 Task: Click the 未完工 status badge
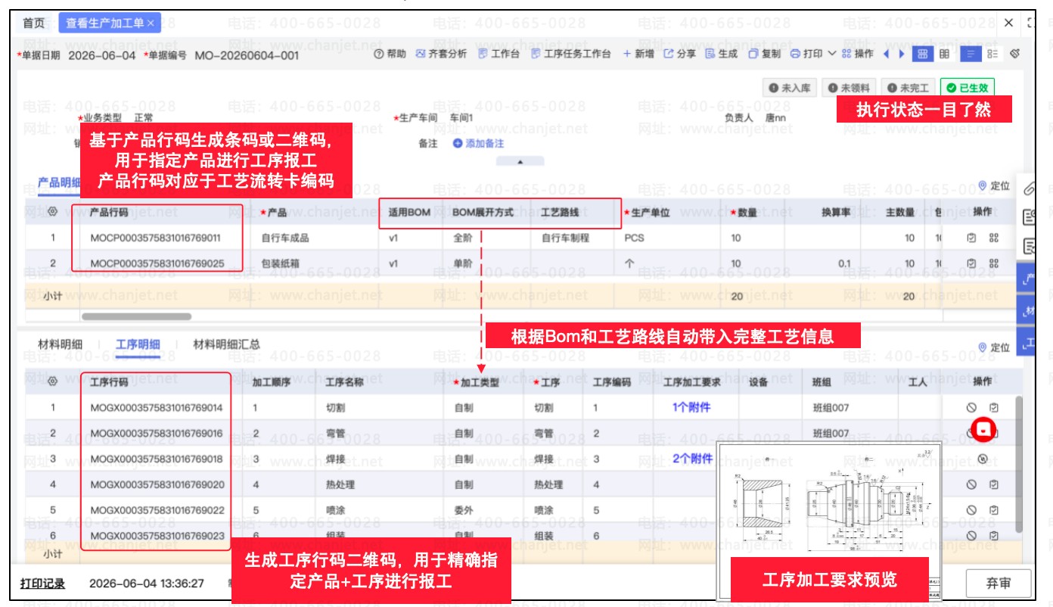point(908,89)
